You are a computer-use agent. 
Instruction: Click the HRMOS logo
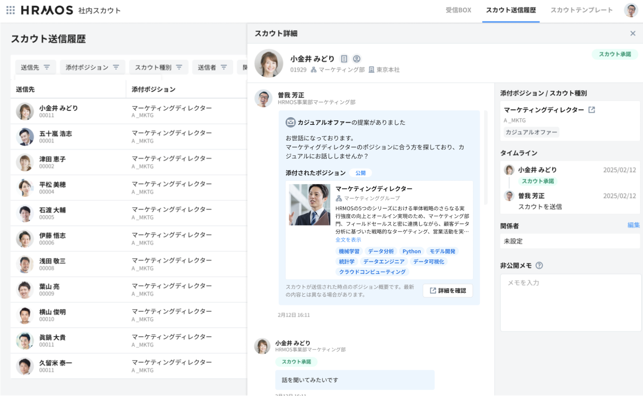click(47, 10)
